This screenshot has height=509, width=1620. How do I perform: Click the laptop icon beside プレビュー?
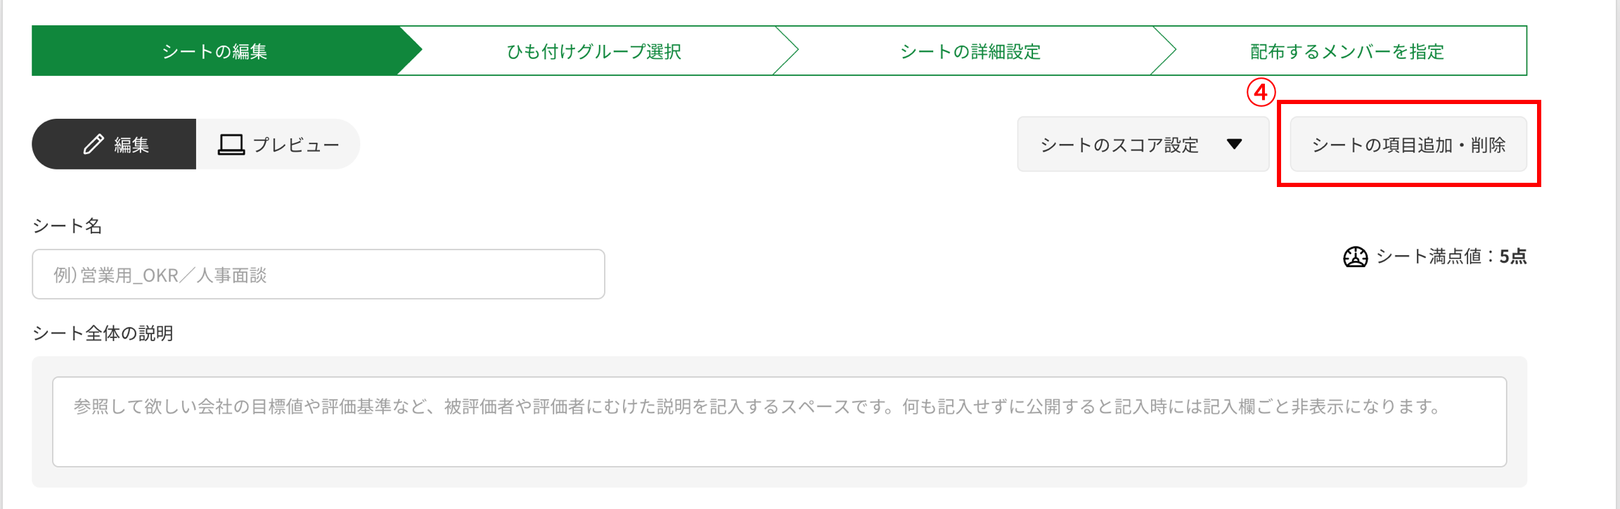[231, 145]
